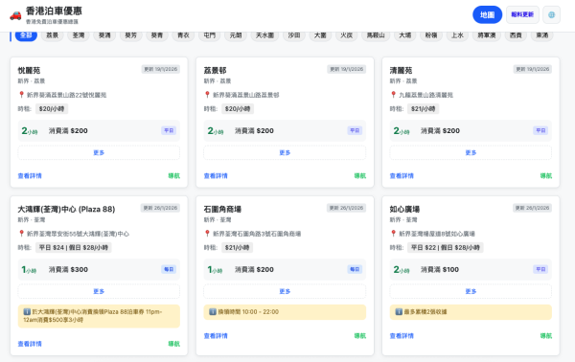Click info icon in 如心廣場 yellow note
This screenshot has width=575, height=362.
click(x=399, y=311)
